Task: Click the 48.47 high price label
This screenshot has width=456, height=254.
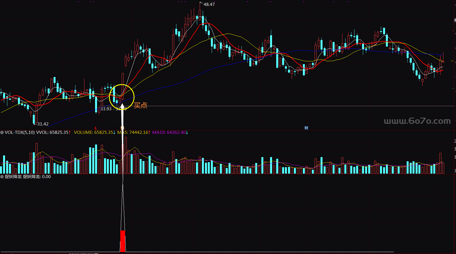Action: 209,4
